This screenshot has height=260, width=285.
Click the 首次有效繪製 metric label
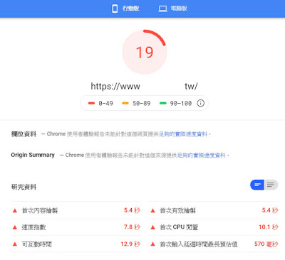[177, 210]
